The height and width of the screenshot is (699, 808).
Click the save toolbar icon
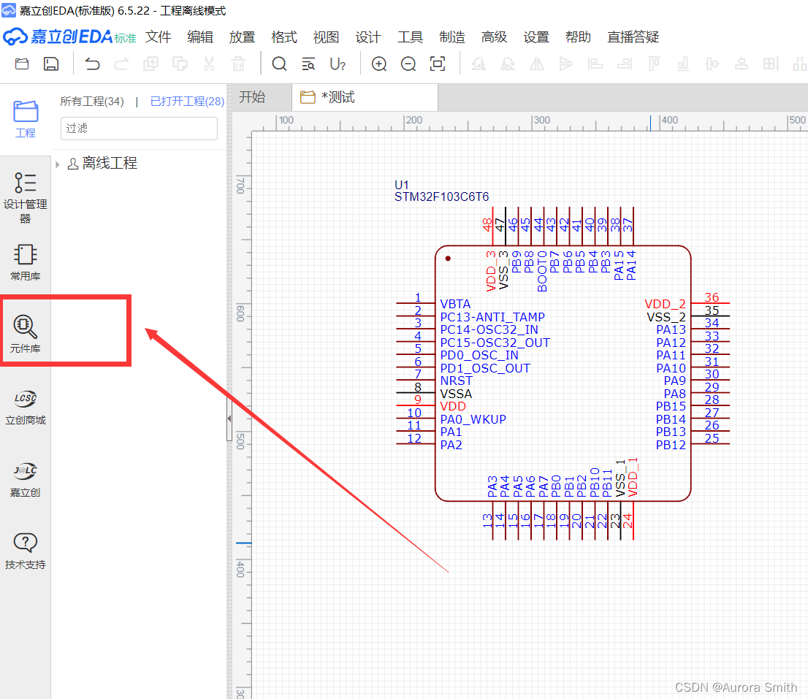[51, 64]
